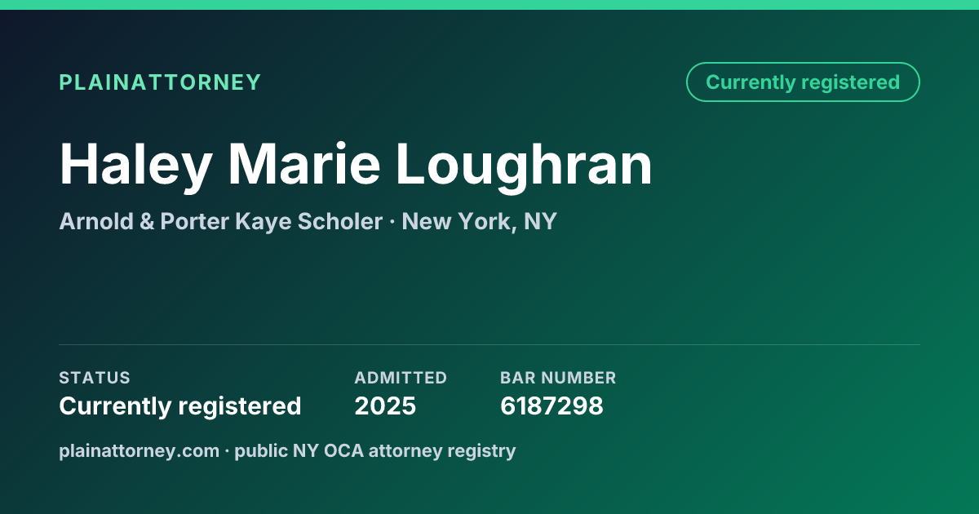Click the surname Loughran in the heading
The height and width of the screenshot is (514, 979).
pyautogui.click(x=525, y=166)
